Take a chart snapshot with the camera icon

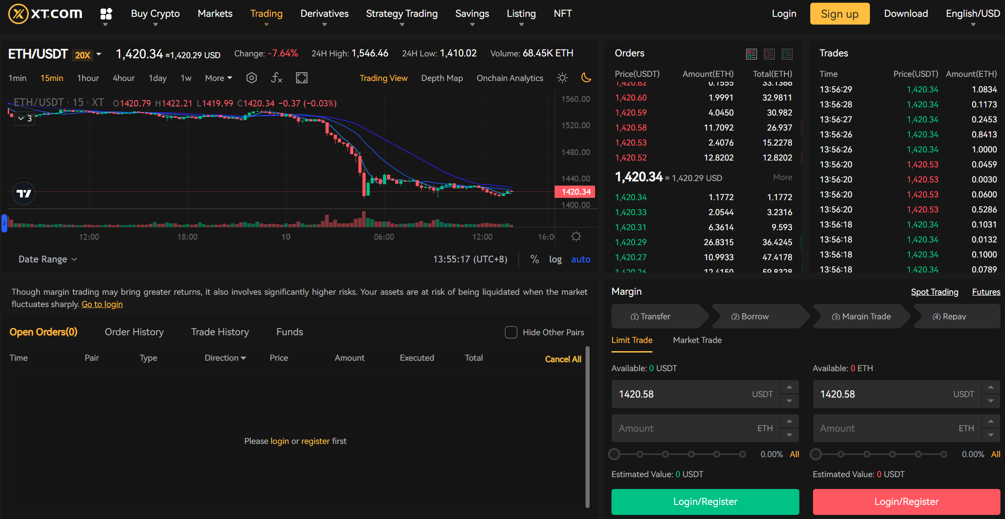point(252,78)
